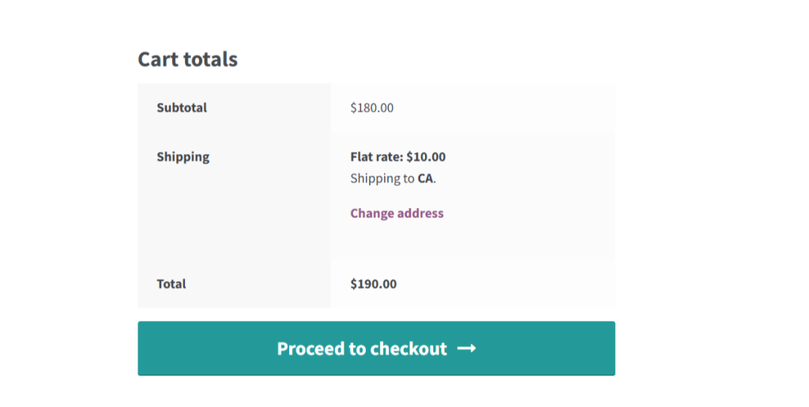
Task: Click the bold "Flat rate:" label
Action: (x=376, y=156)
